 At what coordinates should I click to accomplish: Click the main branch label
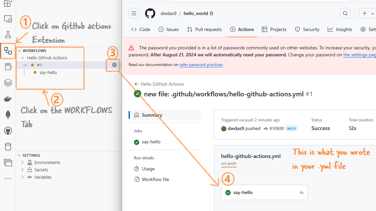pyautogui.click(x=292, y=128)
